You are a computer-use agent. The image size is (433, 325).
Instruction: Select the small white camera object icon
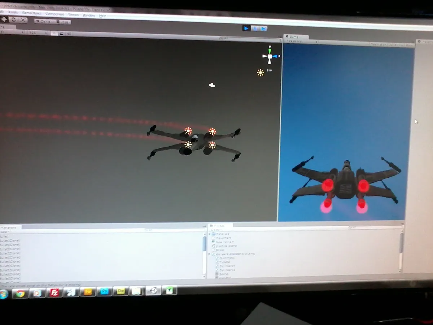click(212, 85)
